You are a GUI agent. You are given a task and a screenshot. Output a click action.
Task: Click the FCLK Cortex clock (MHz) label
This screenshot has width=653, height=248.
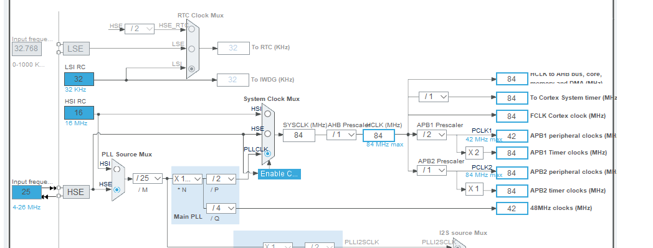coord(568,116)
